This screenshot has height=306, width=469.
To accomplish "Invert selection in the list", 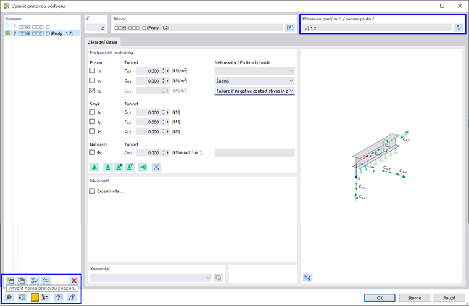I will point(46,281).
